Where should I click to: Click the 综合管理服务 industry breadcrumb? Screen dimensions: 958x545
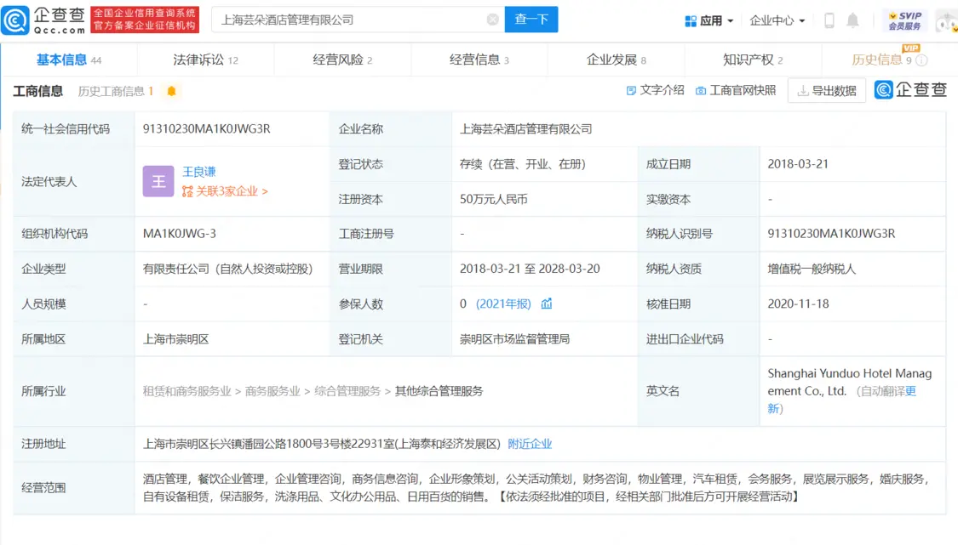tap(347, 390)
